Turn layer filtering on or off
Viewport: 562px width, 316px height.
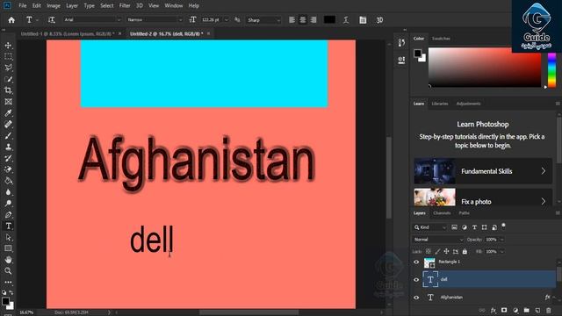point(503,226)
